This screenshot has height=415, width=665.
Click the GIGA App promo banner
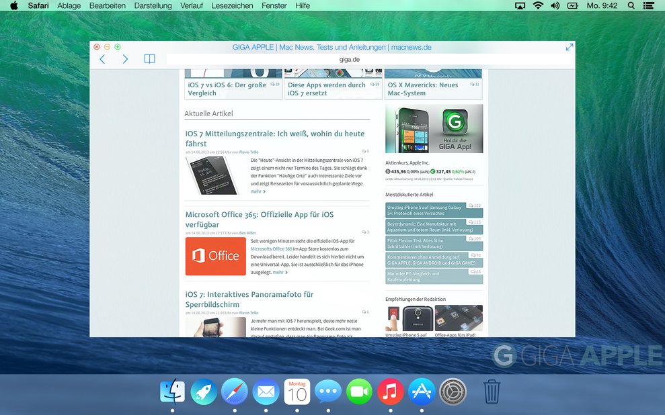pyautogui.click(x=434, y=129)
